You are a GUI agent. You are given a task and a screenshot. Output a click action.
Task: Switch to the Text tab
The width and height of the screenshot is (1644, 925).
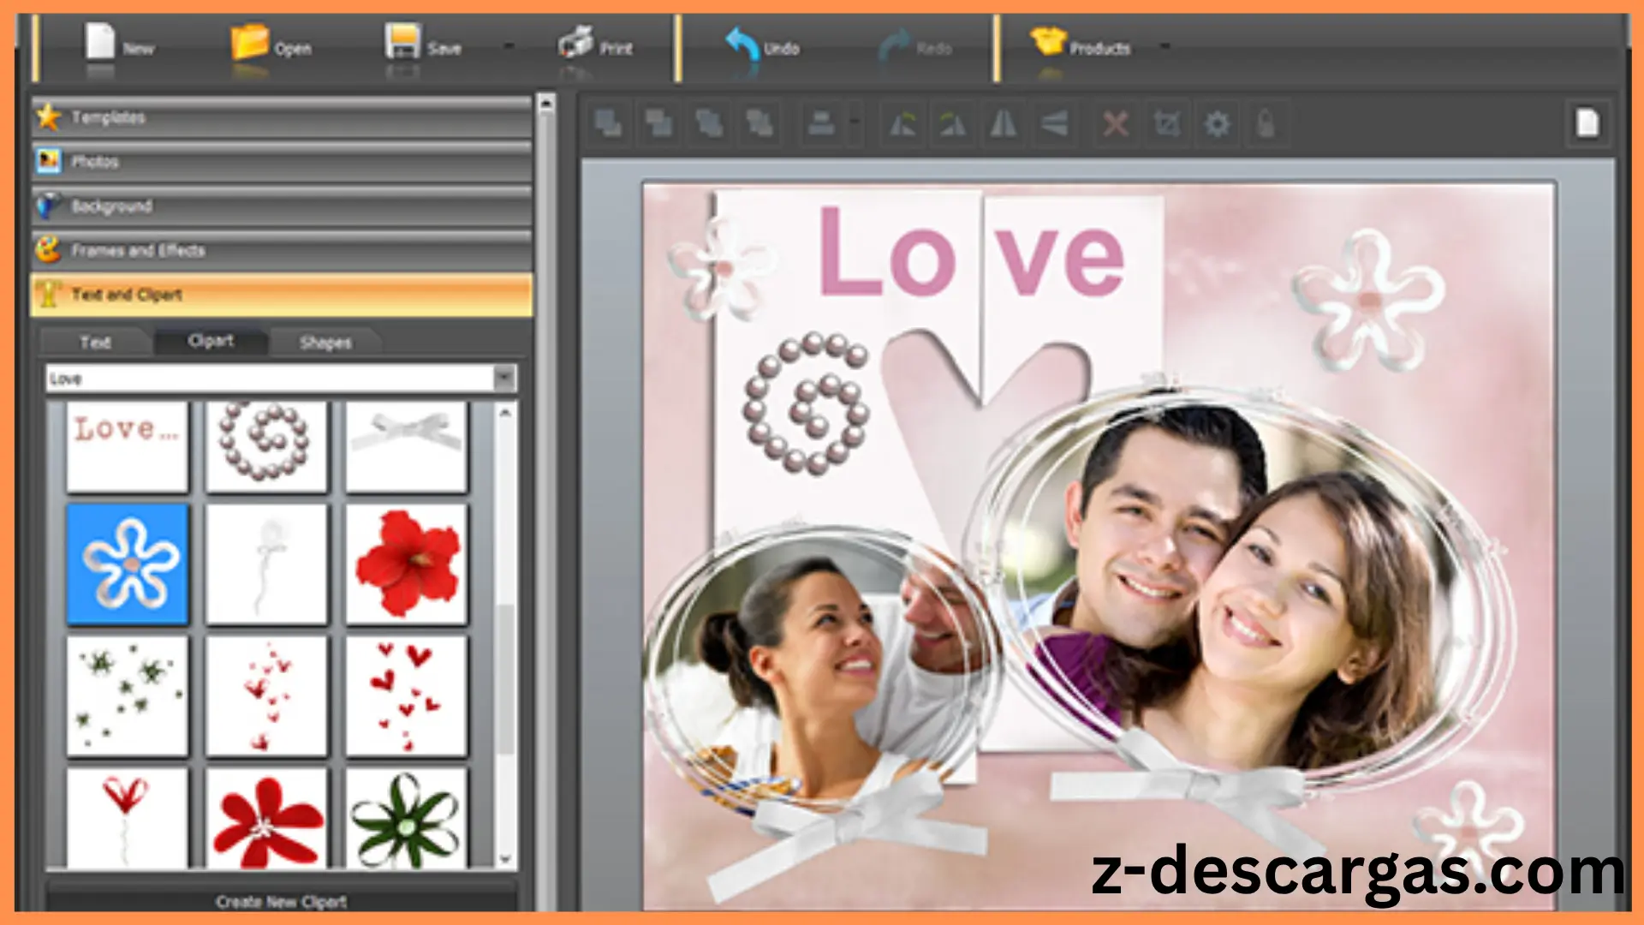click(x=96, y=343)
